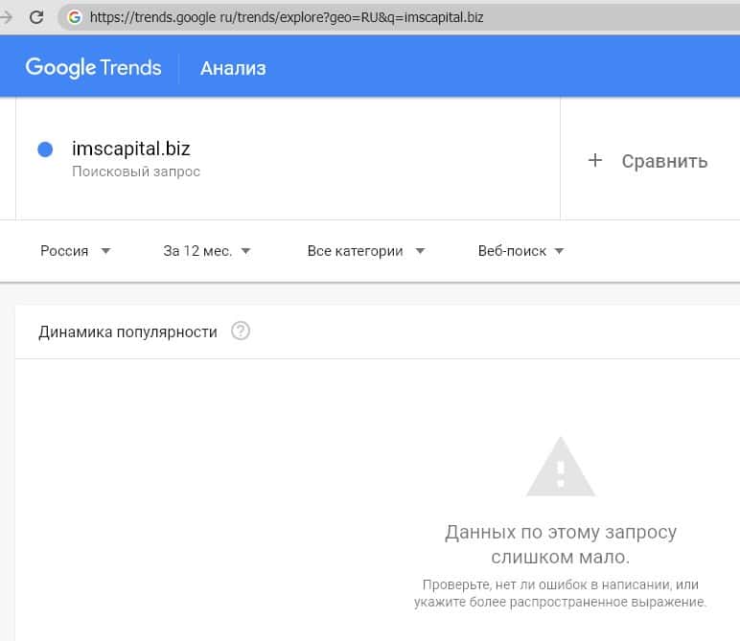Open the Анализ section in header

tap(233, 68)
